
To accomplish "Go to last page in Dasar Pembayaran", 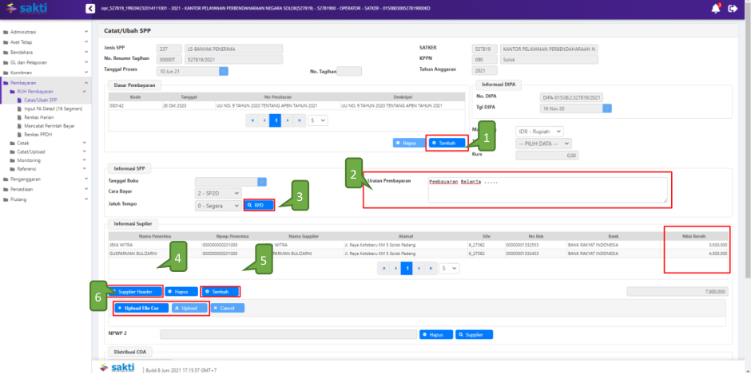I will [300, 120].
